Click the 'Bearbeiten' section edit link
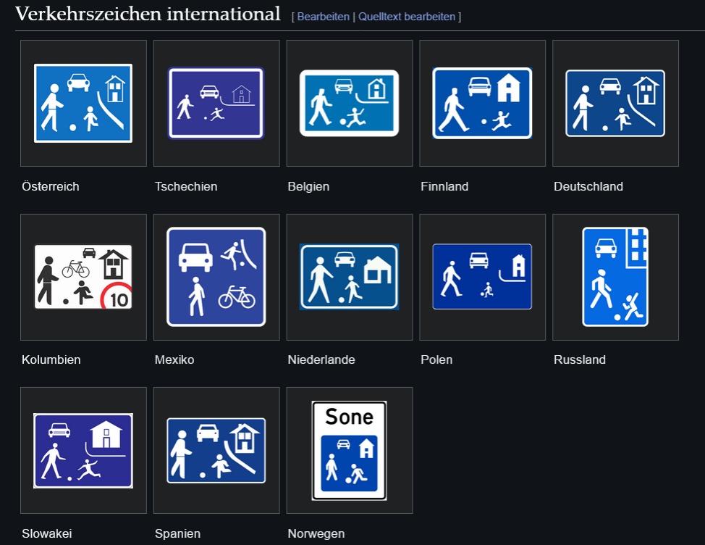This screenshot has width=705, height=545. point(323,17)
